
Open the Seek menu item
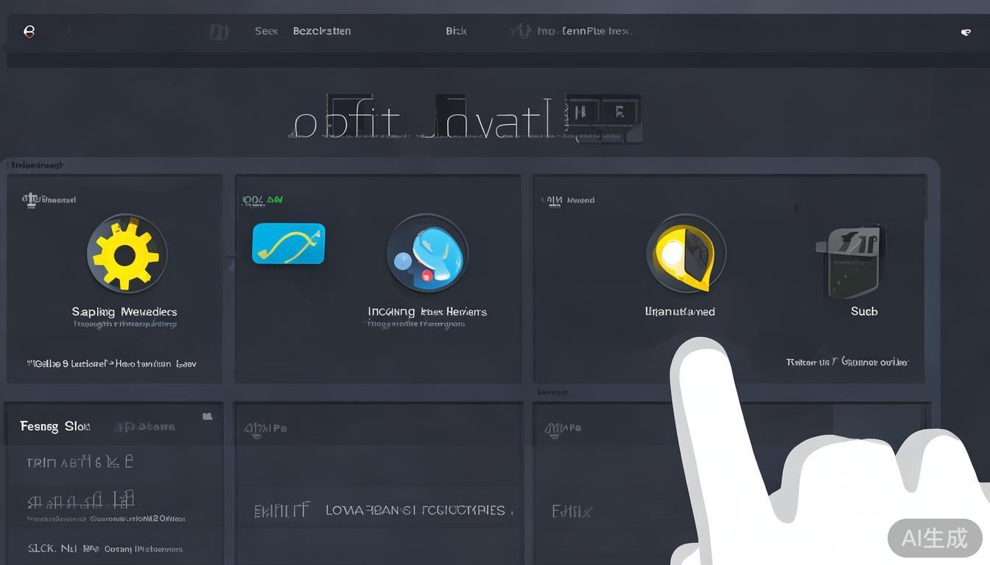click(x=266, y=31)
